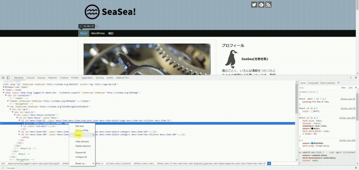This screenshot has height=170, width=359.
Task: Click the #111 black color swatch
Action: 312,128
